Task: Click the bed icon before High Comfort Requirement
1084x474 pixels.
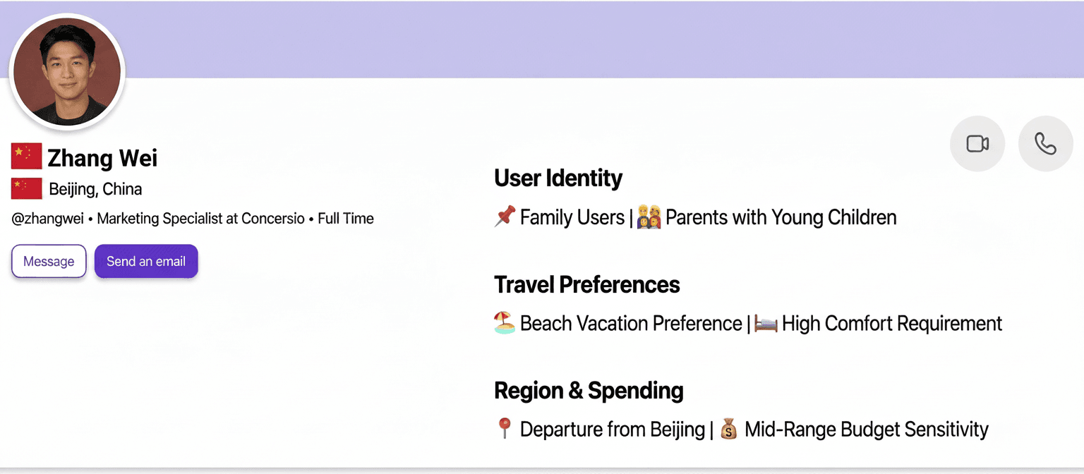Action: click(766, 324)
